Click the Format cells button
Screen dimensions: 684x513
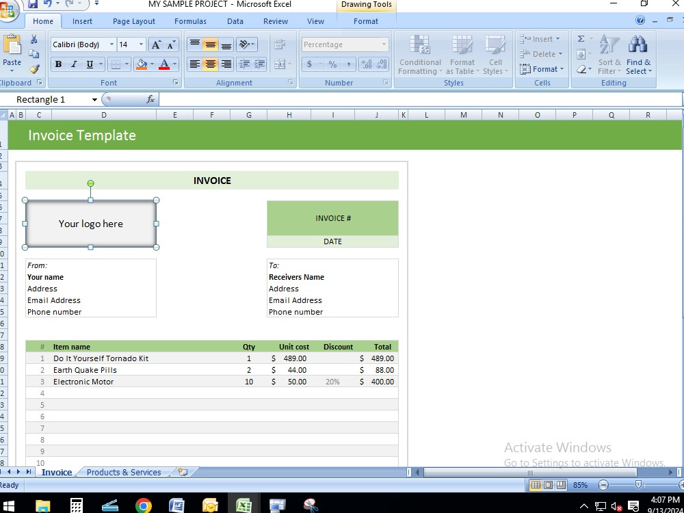[x=541, y=69]
